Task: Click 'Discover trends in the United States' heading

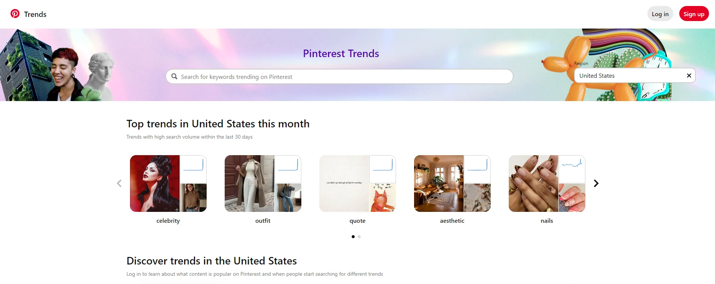Action: point(212,261)
